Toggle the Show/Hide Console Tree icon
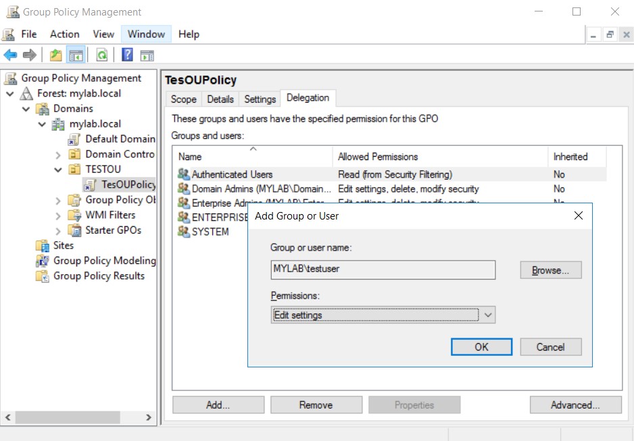Image resolution: width=634 pixels, height=441 pixels. click(76, 55)
